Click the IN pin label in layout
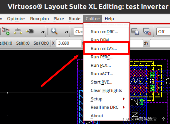The image size is (170, 124). tap(135, 102)
